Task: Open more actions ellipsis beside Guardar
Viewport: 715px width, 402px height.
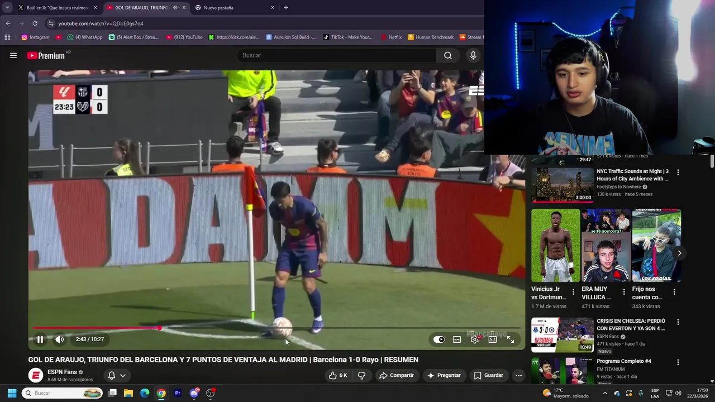Action: 519,375
